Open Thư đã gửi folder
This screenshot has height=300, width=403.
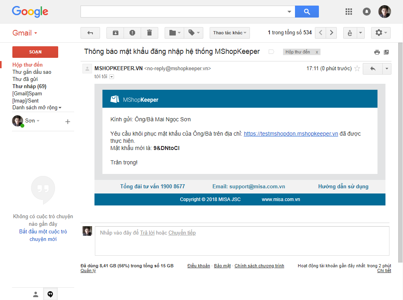[x=25, y=79]
